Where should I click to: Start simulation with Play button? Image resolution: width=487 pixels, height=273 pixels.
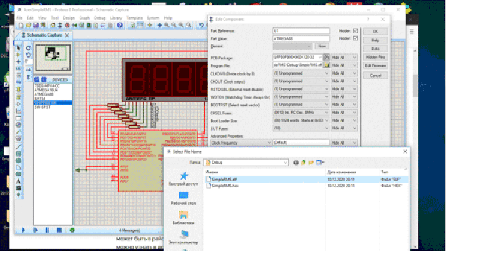point(23,230)
